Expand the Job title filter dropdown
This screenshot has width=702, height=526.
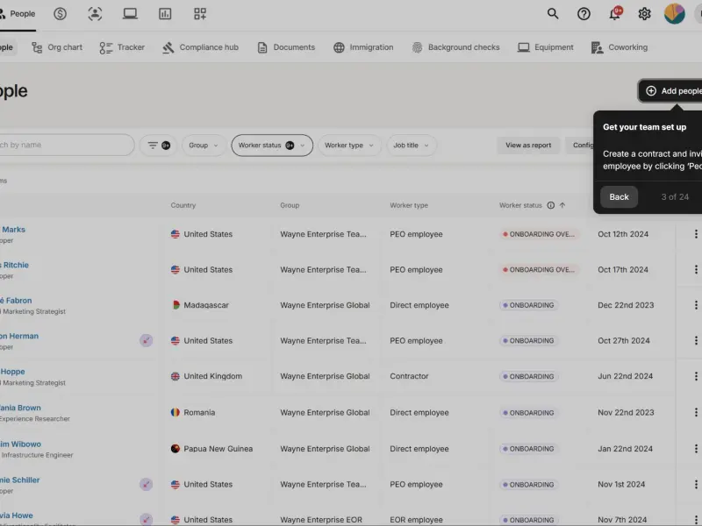[x=412, y=146]
